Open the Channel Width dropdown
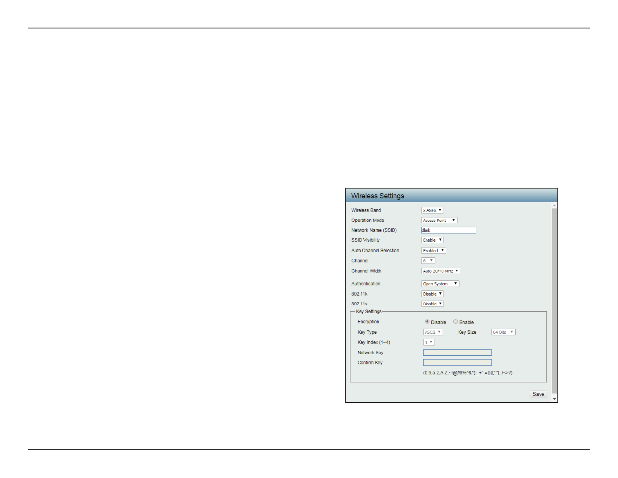 [x=440, y=271]
